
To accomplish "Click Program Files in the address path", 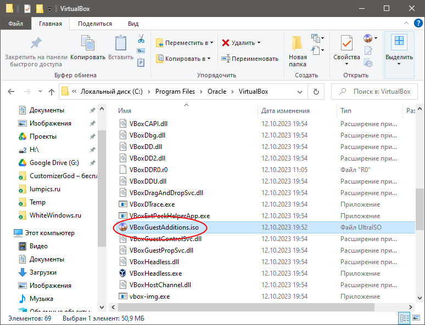I will [175, 92].
